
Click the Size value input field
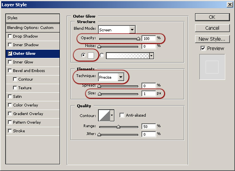point(148,94)
